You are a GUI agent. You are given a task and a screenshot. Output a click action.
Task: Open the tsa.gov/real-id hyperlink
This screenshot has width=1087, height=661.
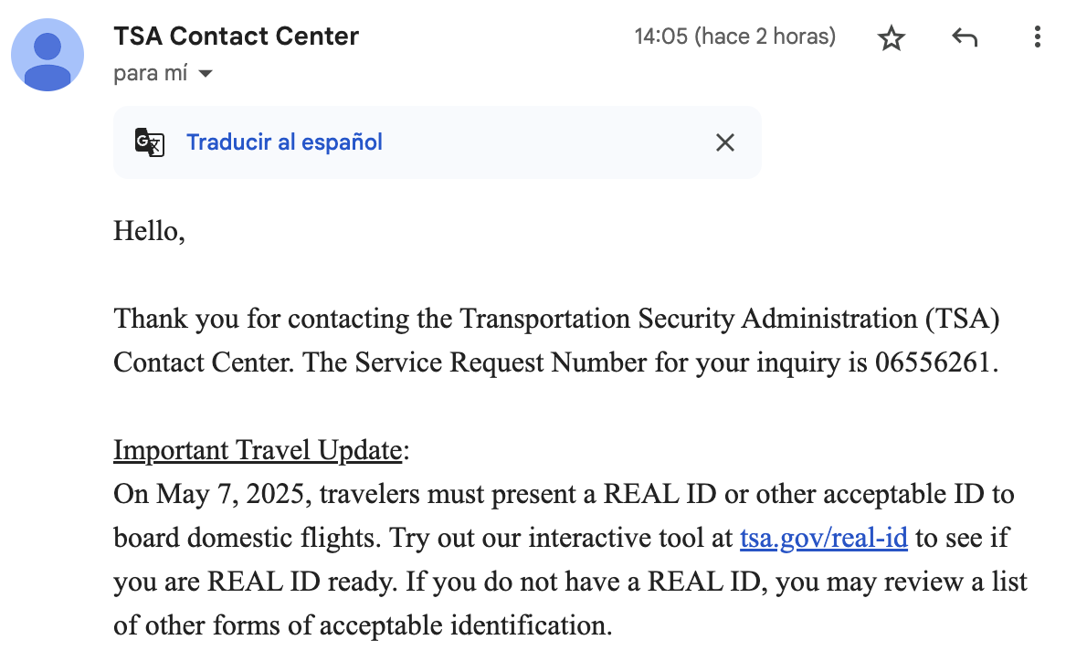pyautogui.click(x=824, y=538)
